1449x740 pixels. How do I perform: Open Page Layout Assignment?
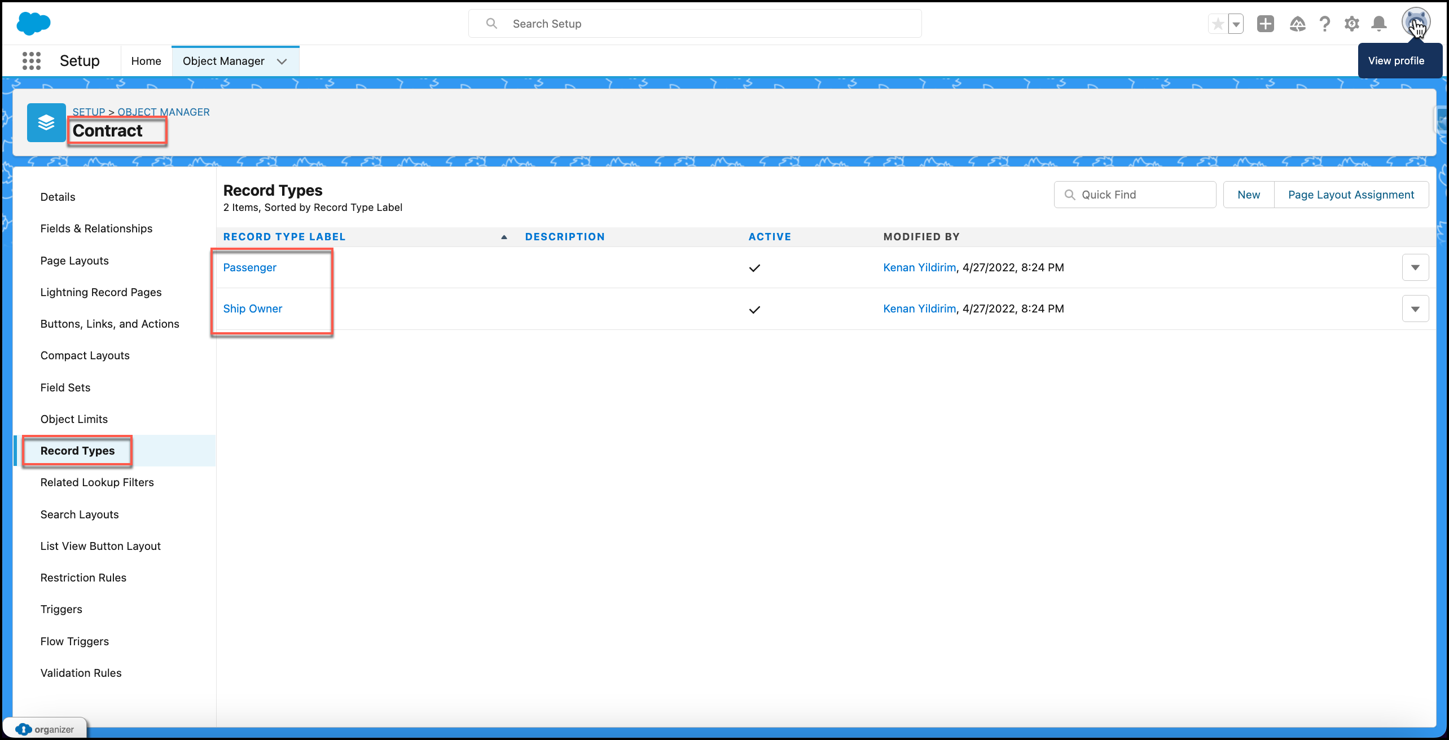[x=1351, y=195]
